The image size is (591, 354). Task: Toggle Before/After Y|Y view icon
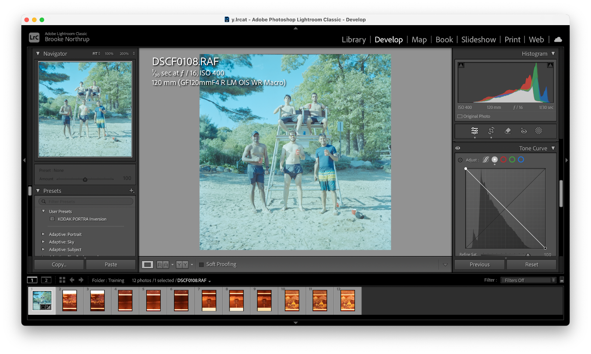182,265
